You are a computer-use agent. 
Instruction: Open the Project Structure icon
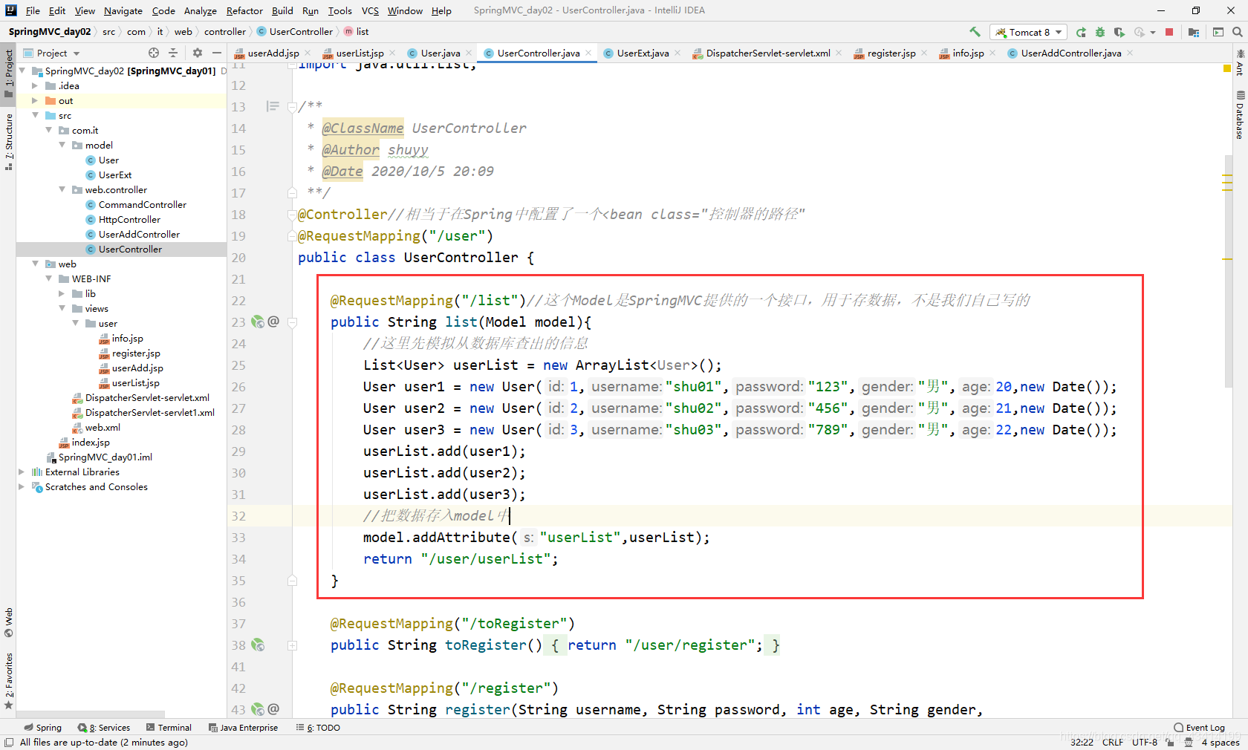1194,32
